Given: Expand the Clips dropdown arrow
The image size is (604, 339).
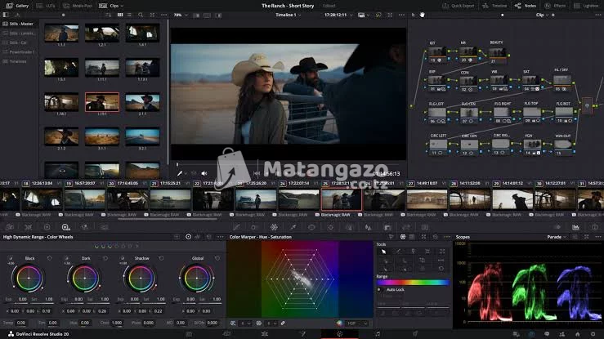Looking at the screenshot, I should coord(122,7).
